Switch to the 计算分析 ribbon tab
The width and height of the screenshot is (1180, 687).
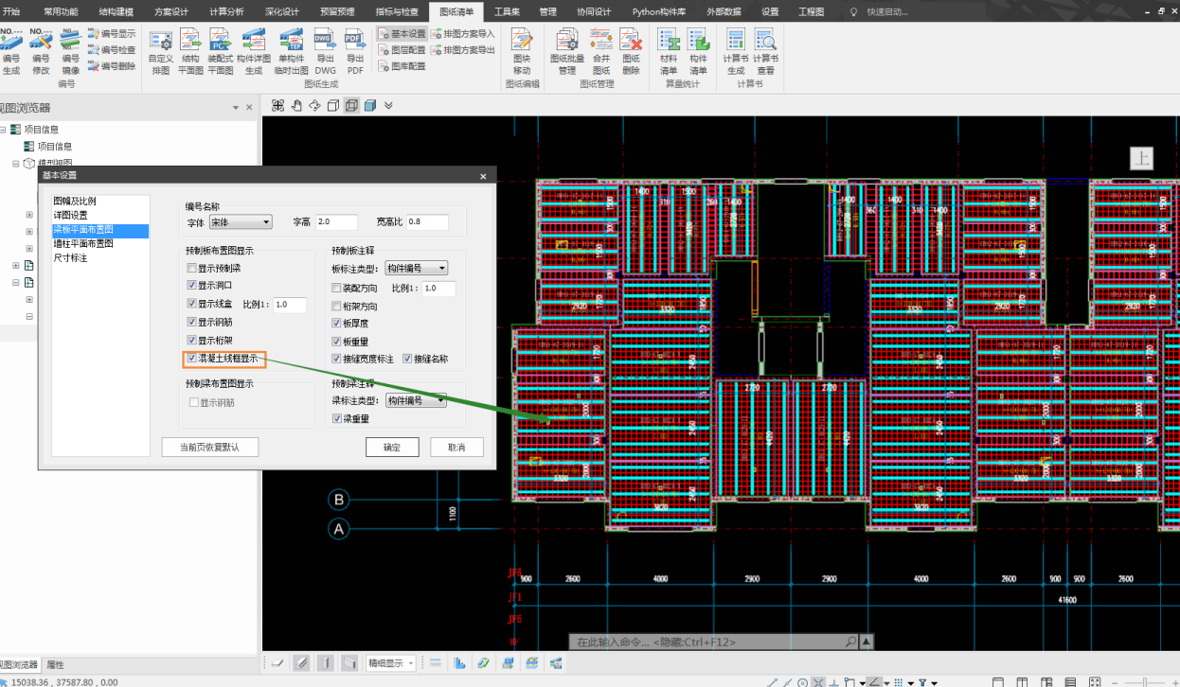pyautogui.click(x=225, y=11)
